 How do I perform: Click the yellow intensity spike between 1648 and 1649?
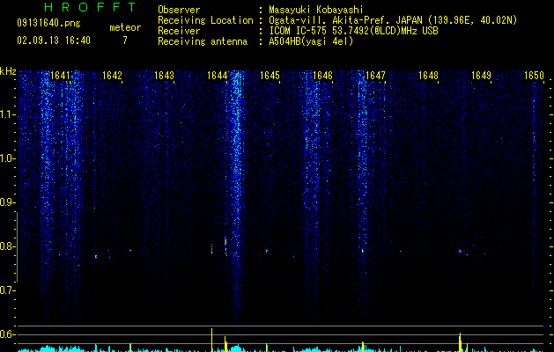pyautogui.click(x=460, y=342)
